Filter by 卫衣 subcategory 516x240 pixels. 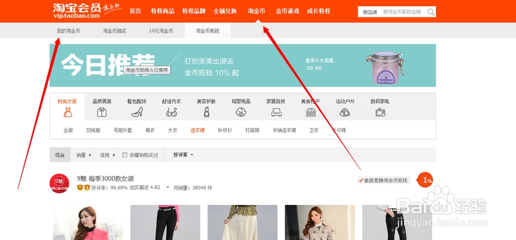click(x=314, y=131)
